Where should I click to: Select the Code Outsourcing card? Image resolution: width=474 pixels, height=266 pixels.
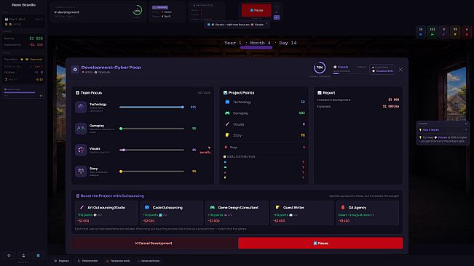(x=171, y=214)
